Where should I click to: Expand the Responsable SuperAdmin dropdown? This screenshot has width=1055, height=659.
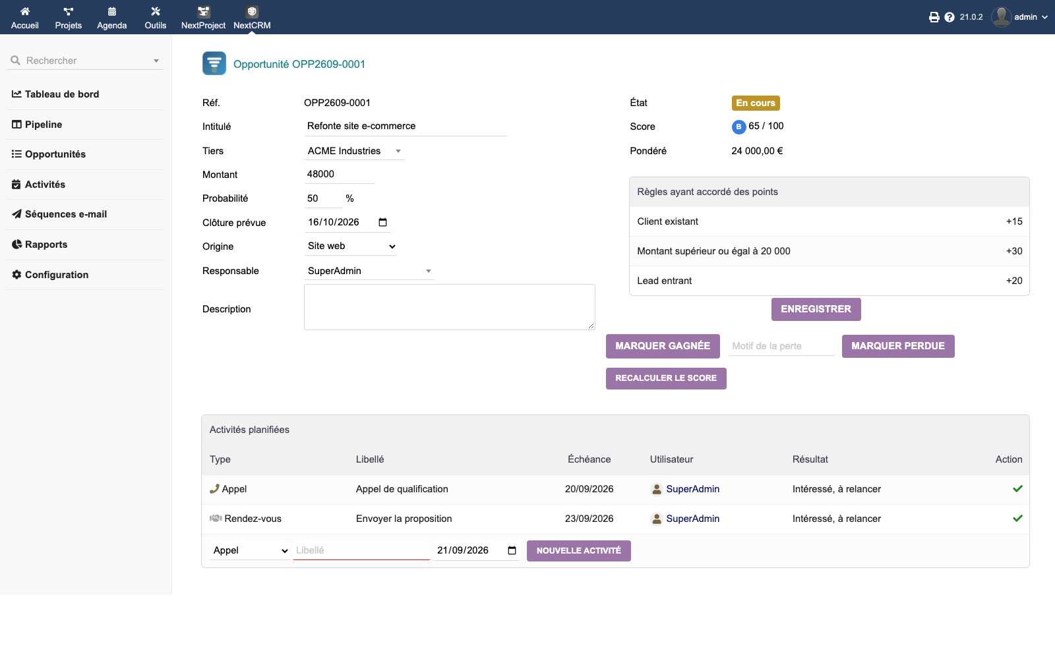coord(429,271)
